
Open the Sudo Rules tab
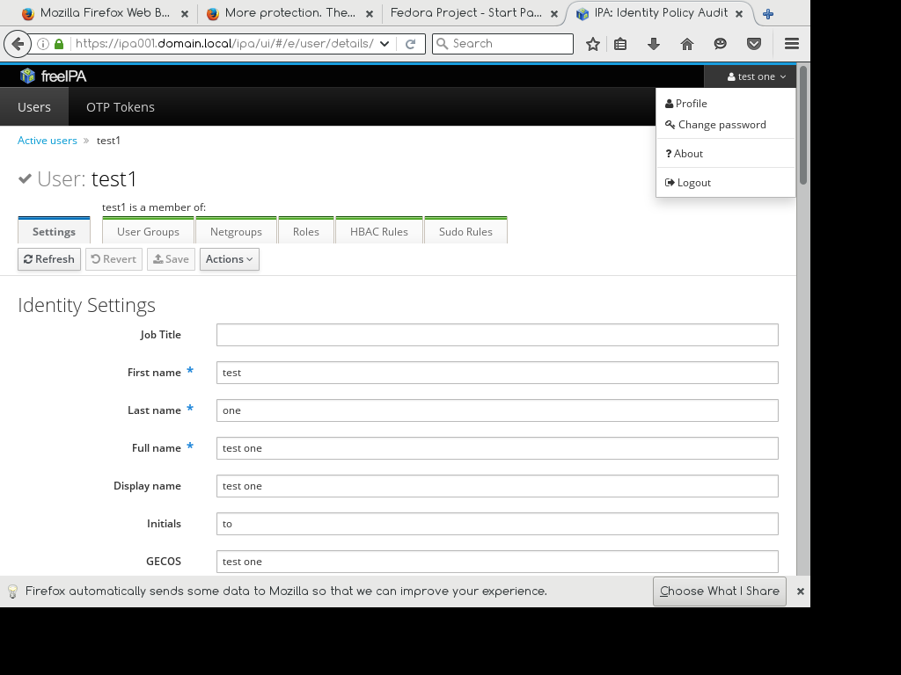click(x=465, y=231)
